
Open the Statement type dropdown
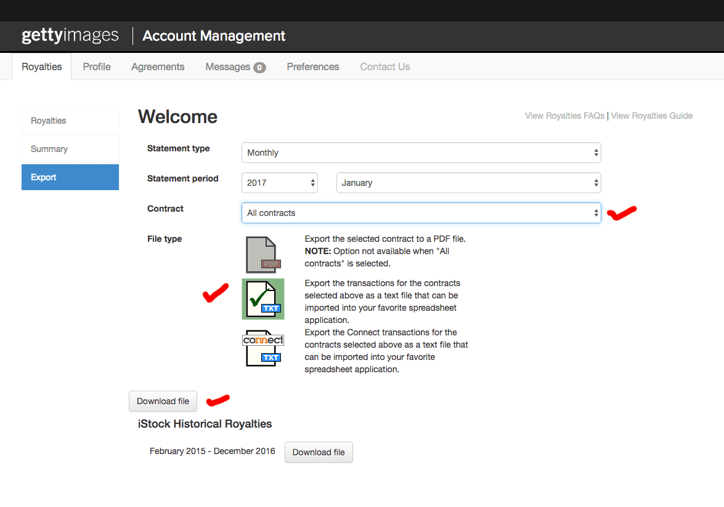421,153
